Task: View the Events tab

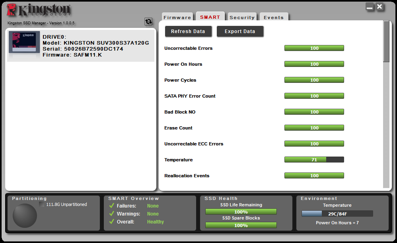Action: pos(274,17)
